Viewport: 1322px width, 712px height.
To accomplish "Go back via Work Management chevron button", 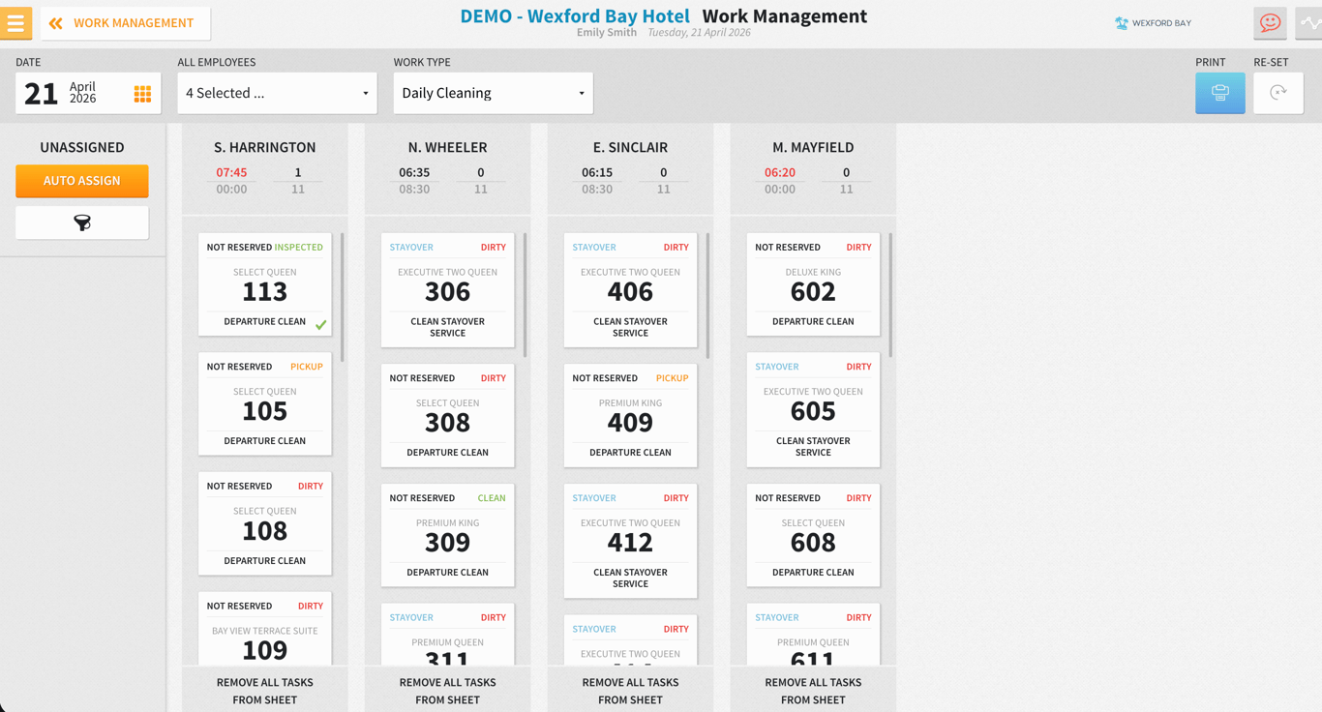I will point(125,22).
